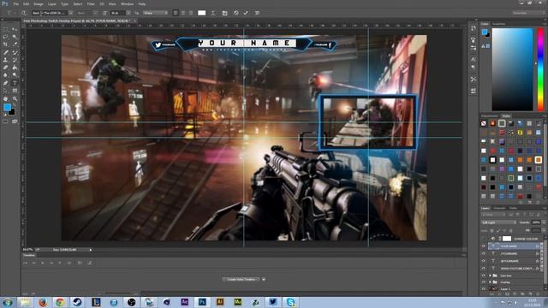Cancel the current text edit
The height and width of the screenshot is (308, 548).
click(x=236, y=13)
